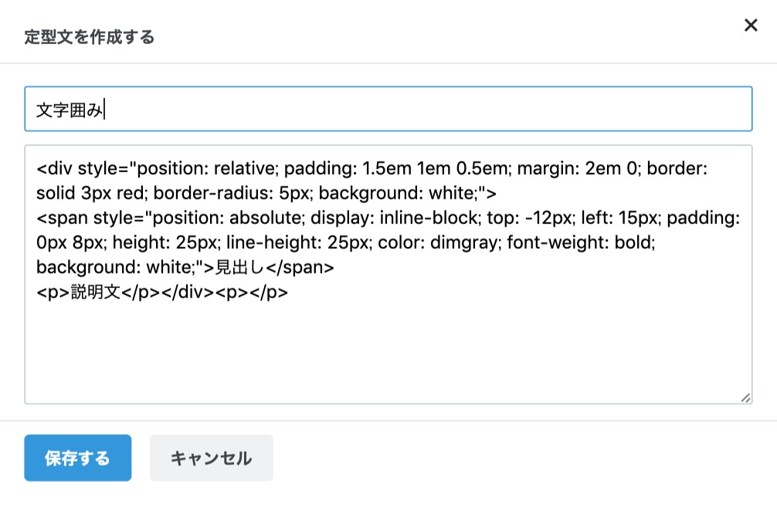777x505 pixels.
Task: Close the 定型文を作成する dialog with X
Action: point(751,25)
